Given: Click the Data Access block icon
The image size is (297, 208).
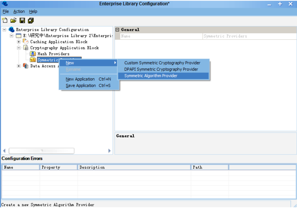Looking at the screenshot, I should pyautogui.click(x=26, y=66).
